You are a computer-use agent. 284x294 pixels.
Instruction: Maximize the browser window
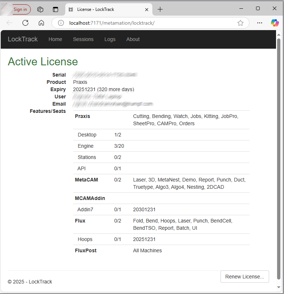pos(258,8)
